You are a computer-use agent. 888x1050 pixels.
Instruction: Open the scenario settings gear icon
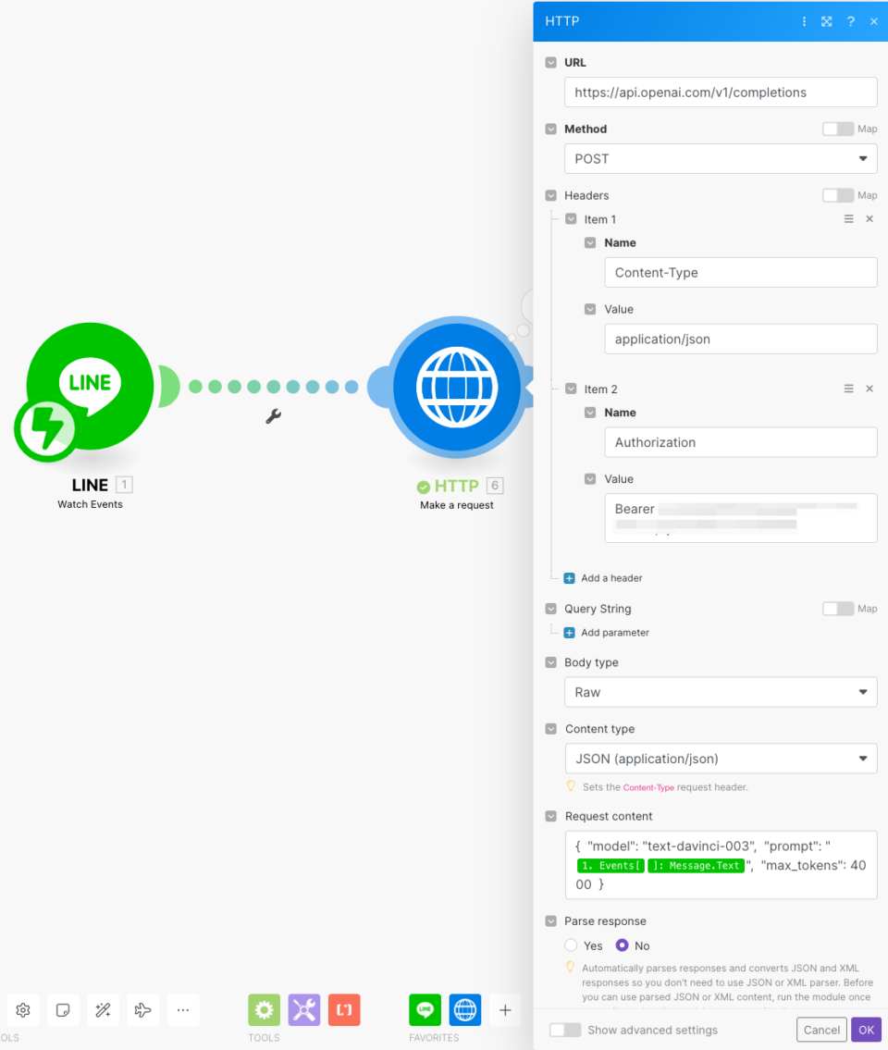click(23, 1010)
